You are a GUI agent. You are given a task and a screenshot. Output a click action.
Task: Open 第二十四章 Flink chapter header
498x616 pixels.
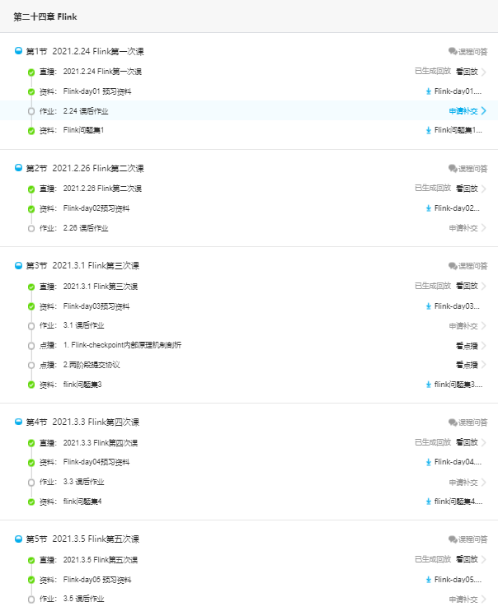tap(45, 16)
